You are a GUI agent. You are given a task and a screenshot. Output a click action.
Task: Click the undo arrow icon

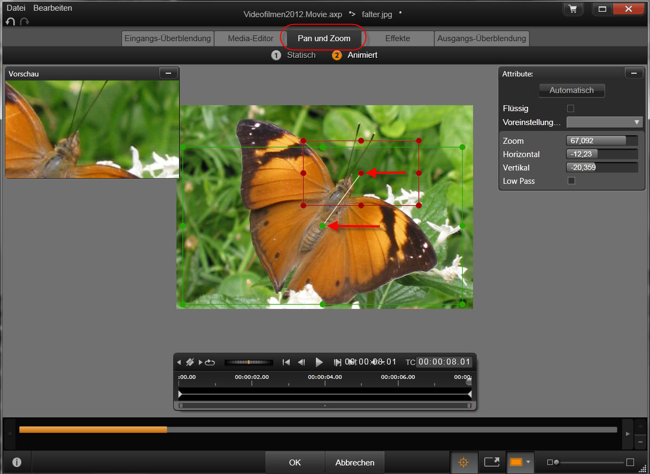click(10, 21)
